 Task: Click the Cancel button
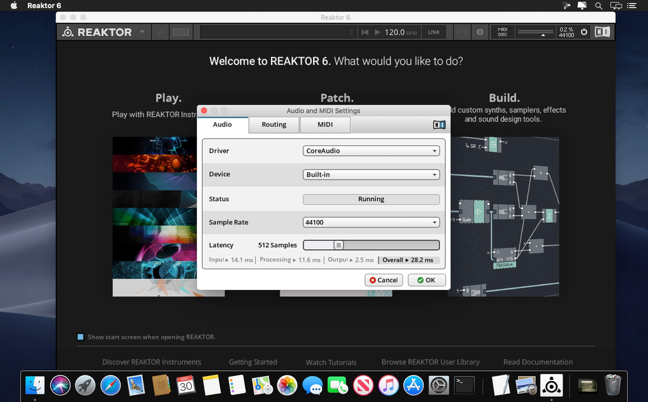pos(383,280)
